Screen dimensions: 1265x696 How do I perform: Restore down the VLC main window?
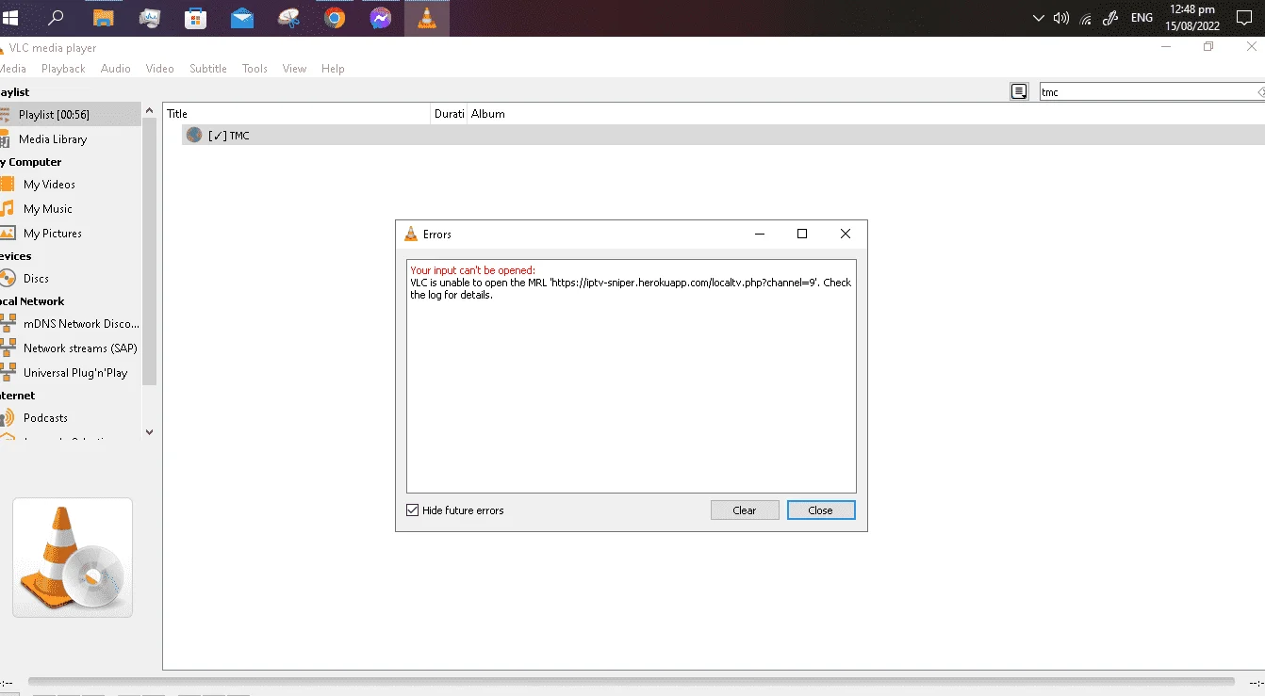[1208, 47]
